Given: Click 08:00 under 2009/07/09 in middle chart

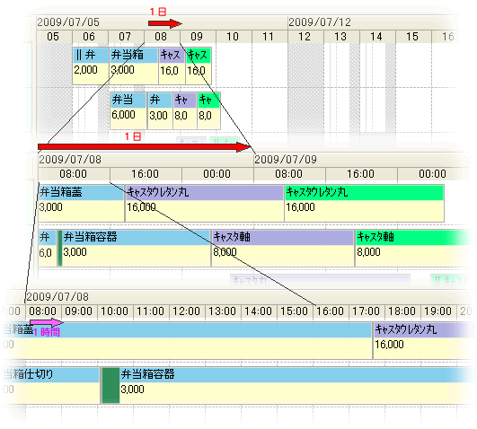Looking at the screenshot, I should [x=289, y=174].
